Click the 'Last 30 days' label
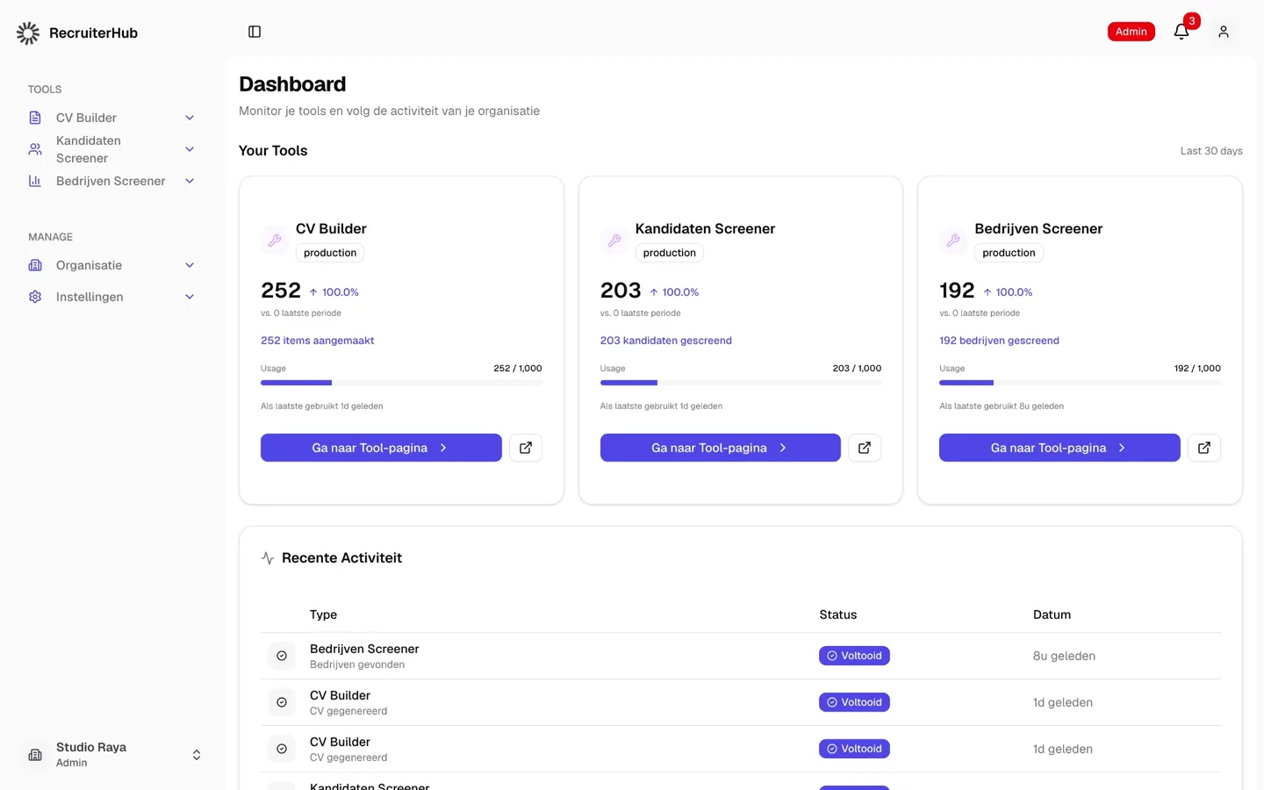This screenshot has width=1264, height=790. [1211, 151]
